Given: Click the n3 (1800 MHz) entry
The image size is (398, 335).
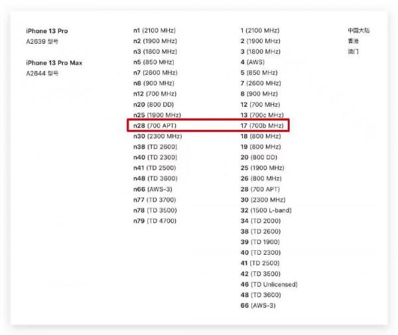Looking at the screenshot, I should [155, 52].
